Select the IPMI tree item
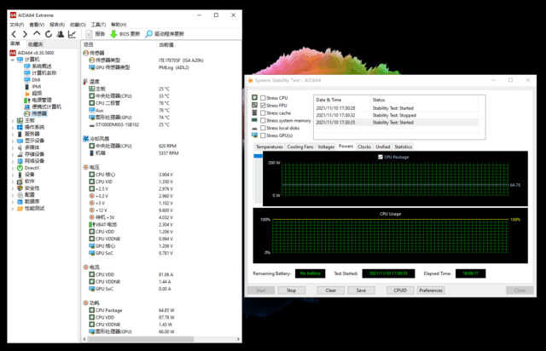 click(32, 86)
